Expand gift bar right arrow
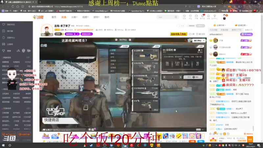The width and height of the screenshot is (263, 148). (203, 136)
